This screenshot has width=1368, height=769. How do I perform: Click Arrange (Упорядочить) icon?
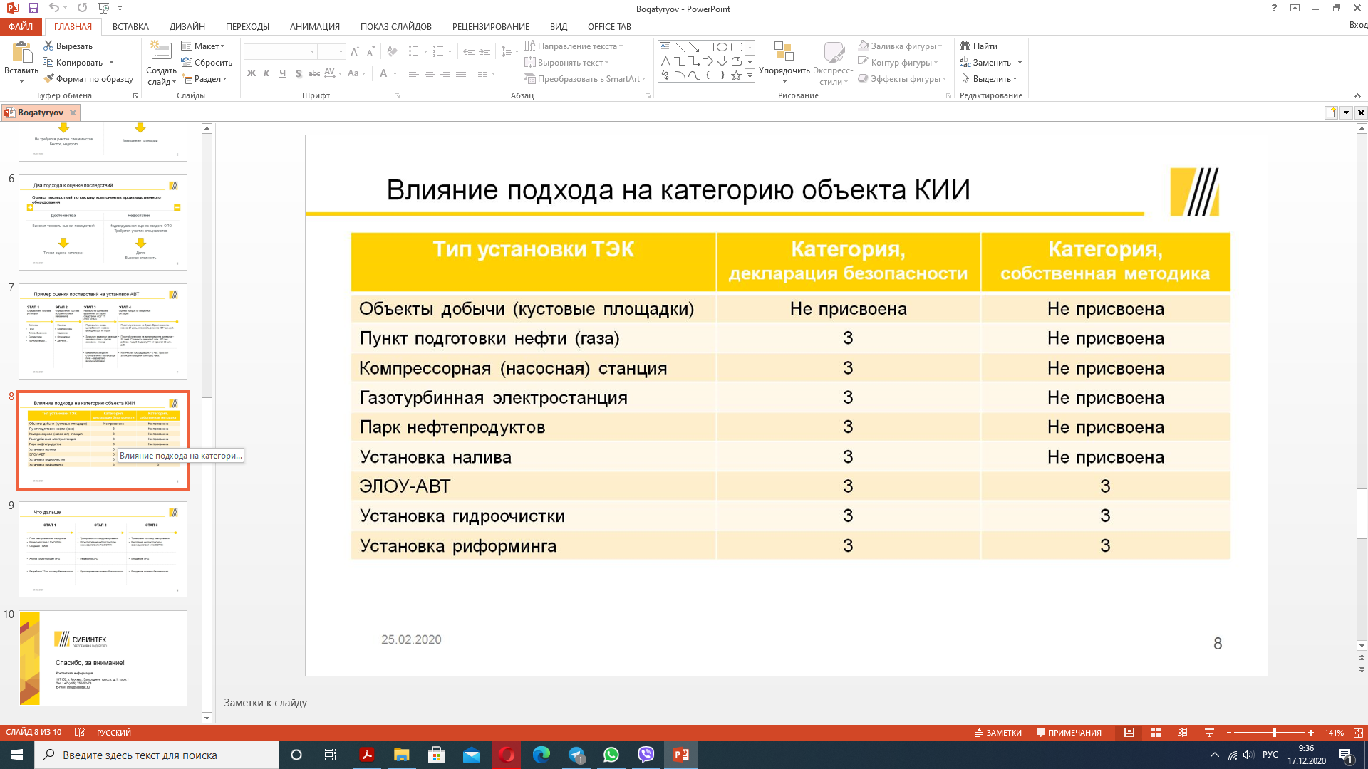784,52
